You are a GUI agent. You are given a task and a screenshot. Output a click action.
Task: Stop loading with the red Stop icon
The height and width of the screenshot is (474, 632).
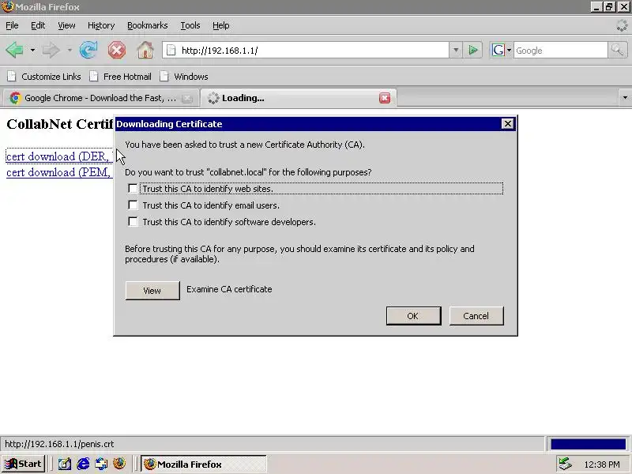pos(116,51)
